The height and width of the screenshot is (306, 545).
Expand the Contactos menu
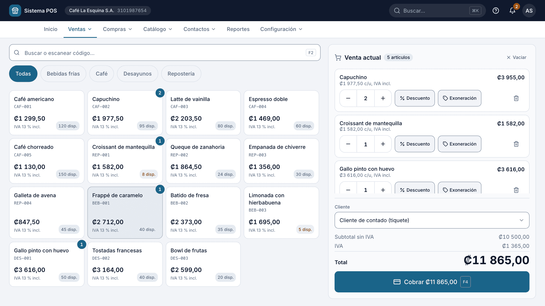pos(200,29)
